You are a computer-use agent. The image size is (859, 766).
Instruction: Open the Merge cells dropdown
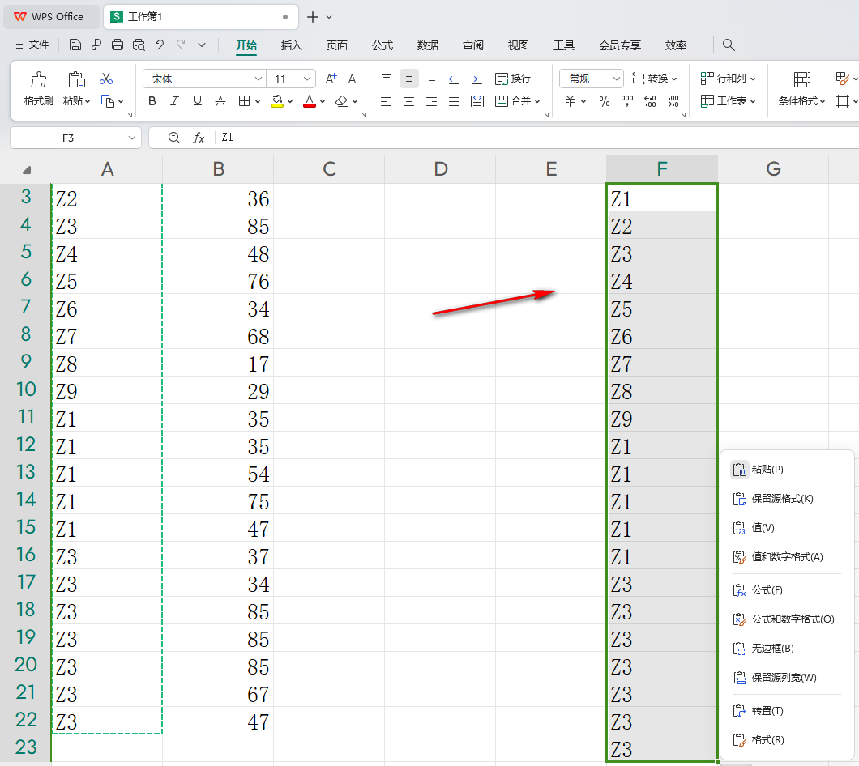[538, 101]
